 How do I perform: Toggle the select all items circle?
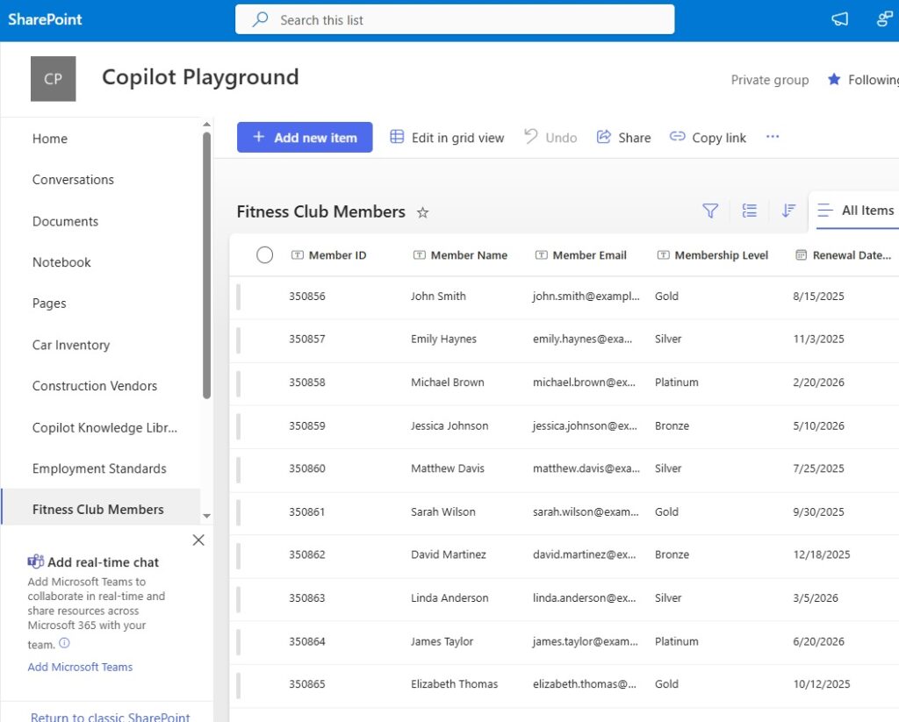pyautogui.click(x=264, y=255)
